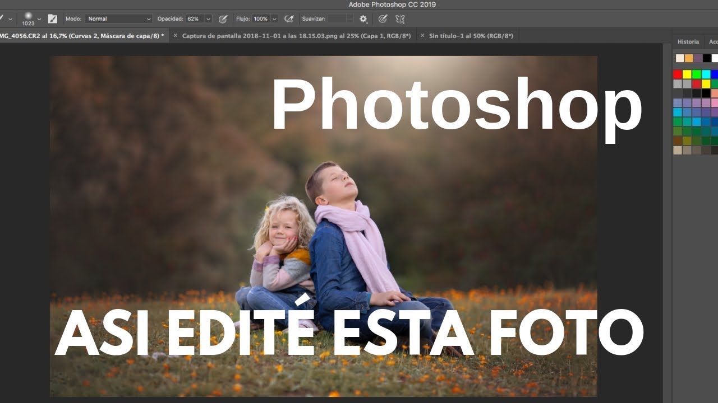Click the Flujo 100% value field
718x403 pixels.
click(x=261, y=18)
